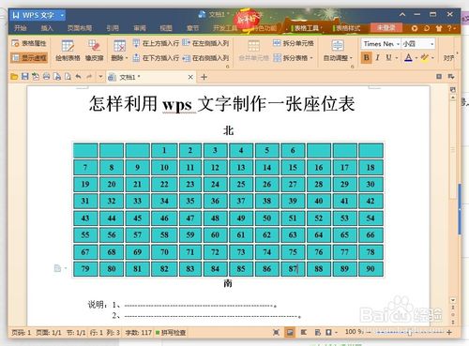Expand the Delete (删除) dropdown
The height and width of the screenshot is (346, 469).
[119, 50]
